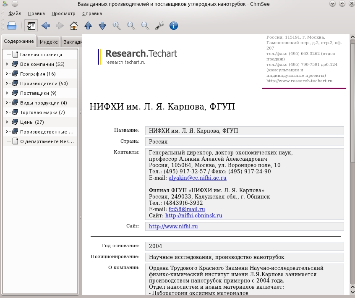
Task: Switch to the Индекс tab
Action: (49, 42)
